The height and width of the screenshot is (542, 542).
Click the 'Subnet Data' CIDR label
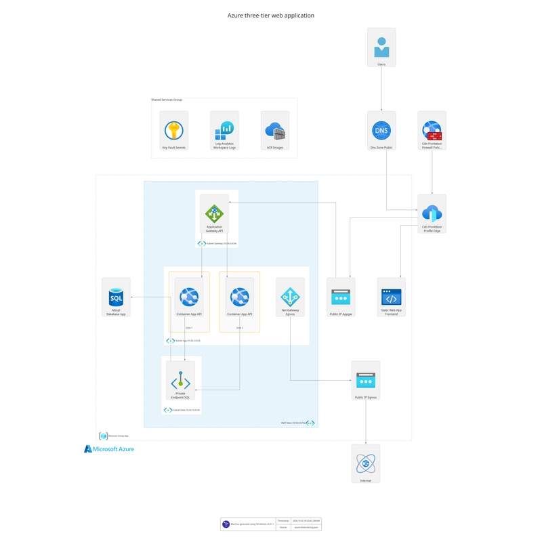coord(186,411)
